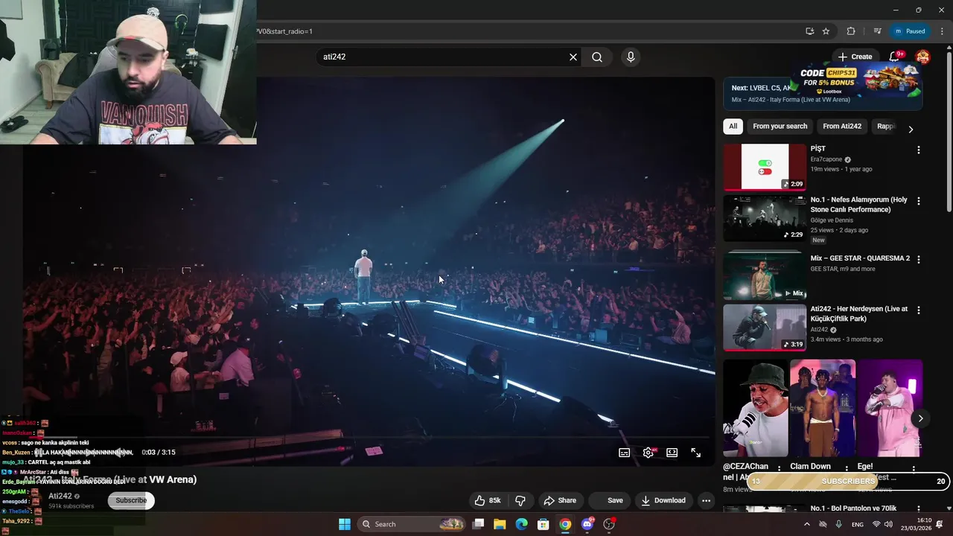This screenshot has height=536, width=953.
Task: Bookmark this page with the star
Action: click(x=826, y=31)
